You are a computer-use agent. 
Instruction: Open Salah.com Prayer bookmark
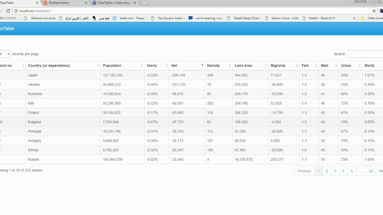(x=130, y=18)
